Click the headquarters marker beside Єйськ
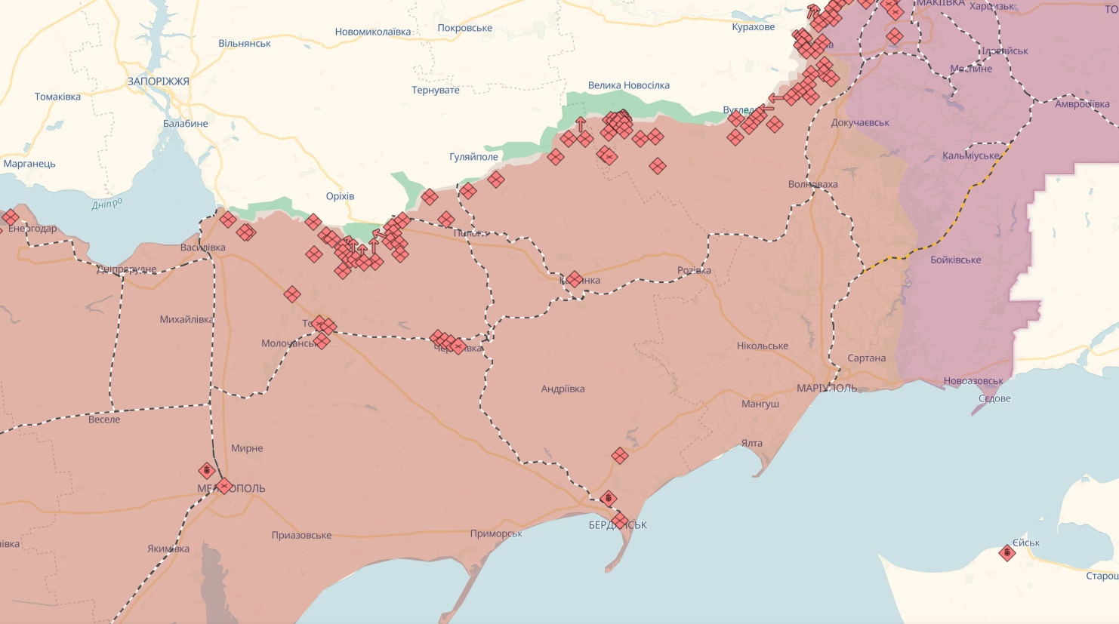Screen dimensions: 1119x624 coord(1006,553)
